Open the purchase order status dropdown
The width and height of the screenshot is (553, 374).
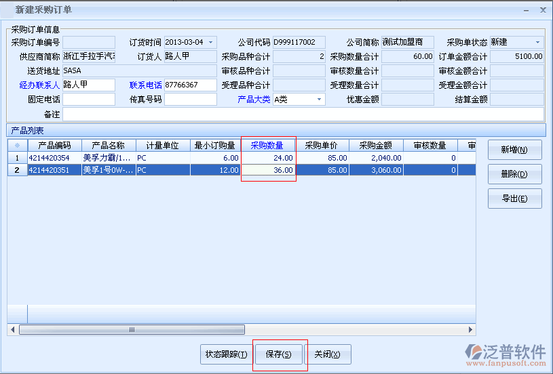coord(537,42)
